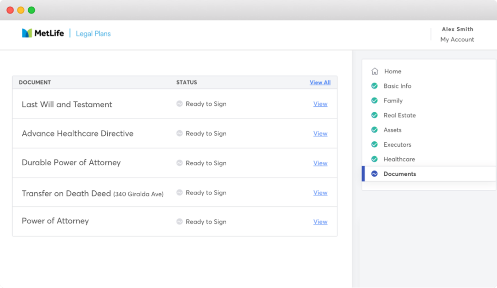Click the Transfer on Death Deed title

93,193
